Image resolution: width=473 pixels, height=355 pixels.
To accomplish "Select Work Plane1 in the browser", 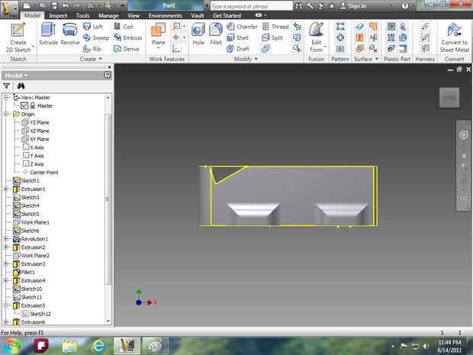I will pos(31,222).
